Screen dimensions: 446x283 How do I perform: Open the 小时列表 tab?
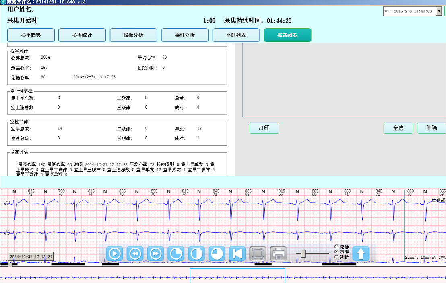tap(236, 35)
